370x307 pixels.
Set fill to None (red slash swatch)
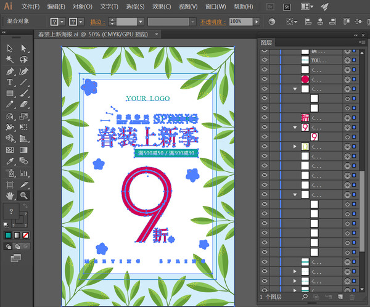(x=26, y=235)
